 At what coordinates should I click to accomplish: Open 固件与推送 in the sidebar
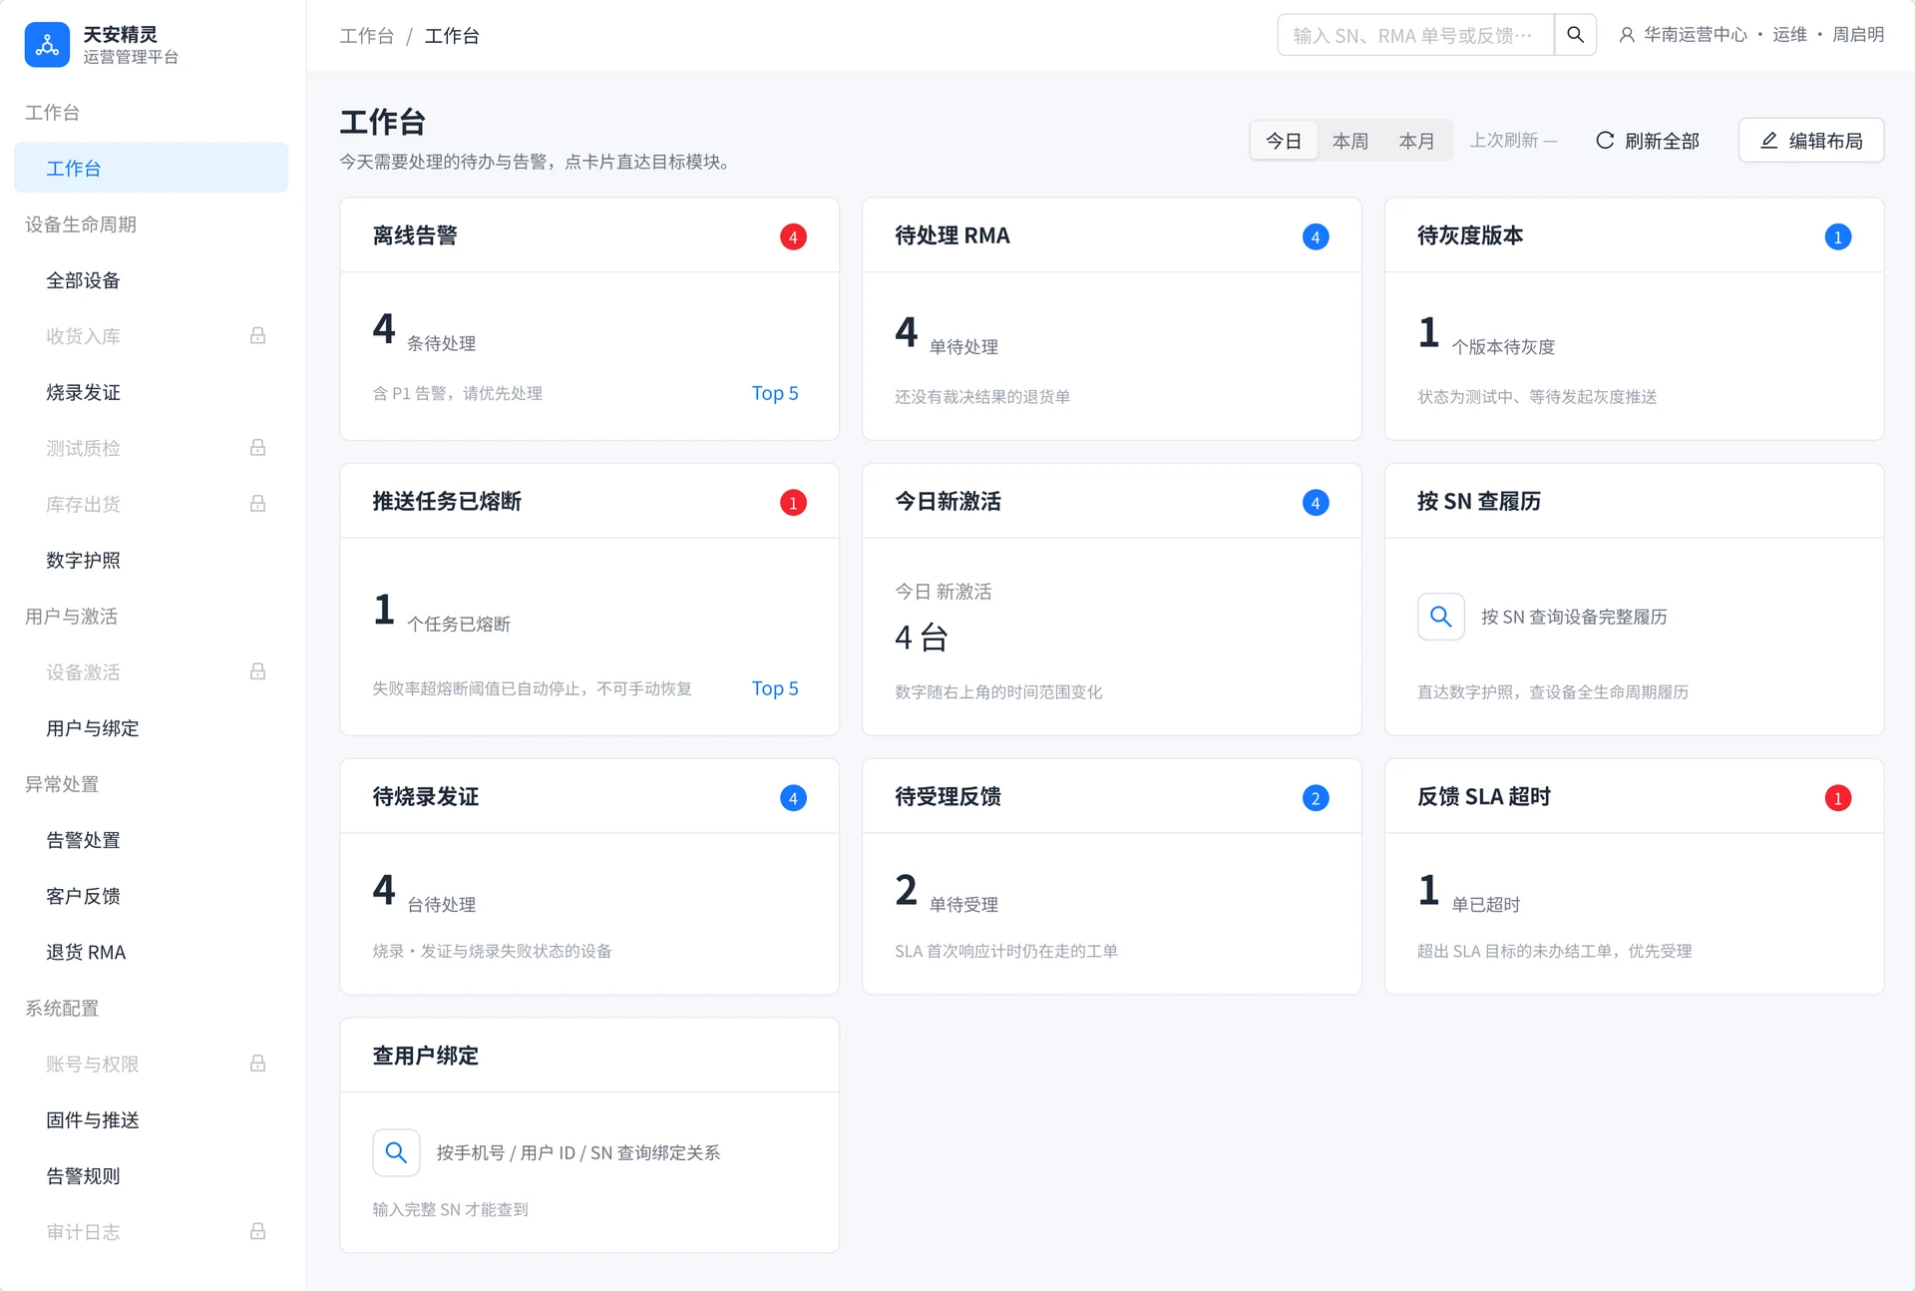tap(151, 1119)
